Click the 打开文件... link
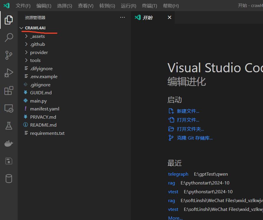The height and width of the screenshot is (220, 263). point(188,120)
